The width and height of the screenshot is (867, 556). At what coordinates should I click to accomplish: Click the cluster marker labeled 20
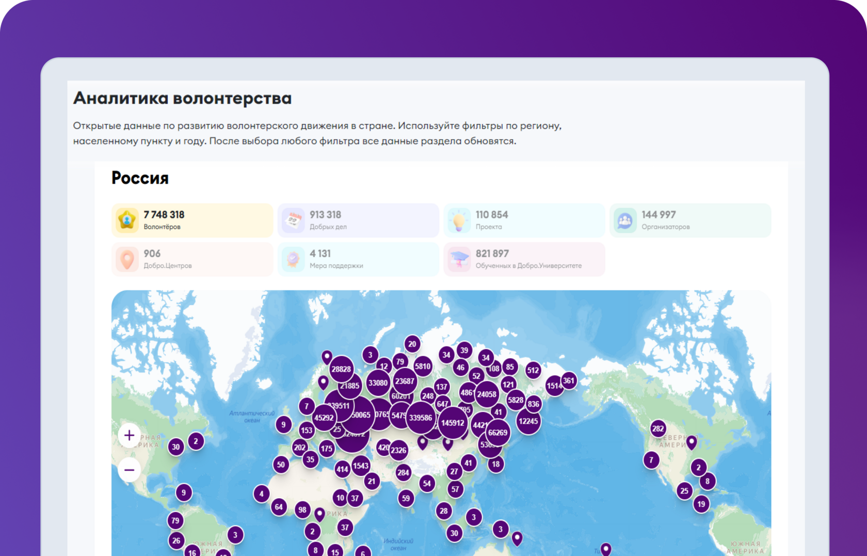tap(412, 344)
